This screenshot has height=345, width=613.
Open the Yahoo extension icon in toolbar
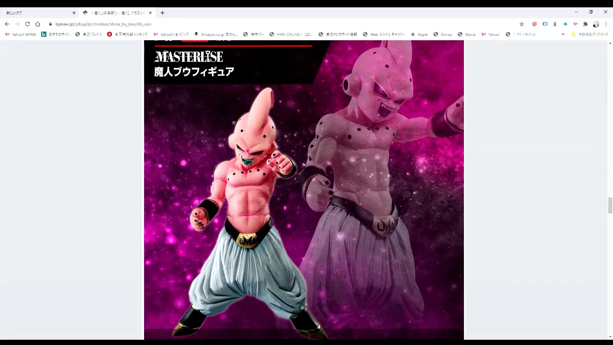click(x=575, y=24)
